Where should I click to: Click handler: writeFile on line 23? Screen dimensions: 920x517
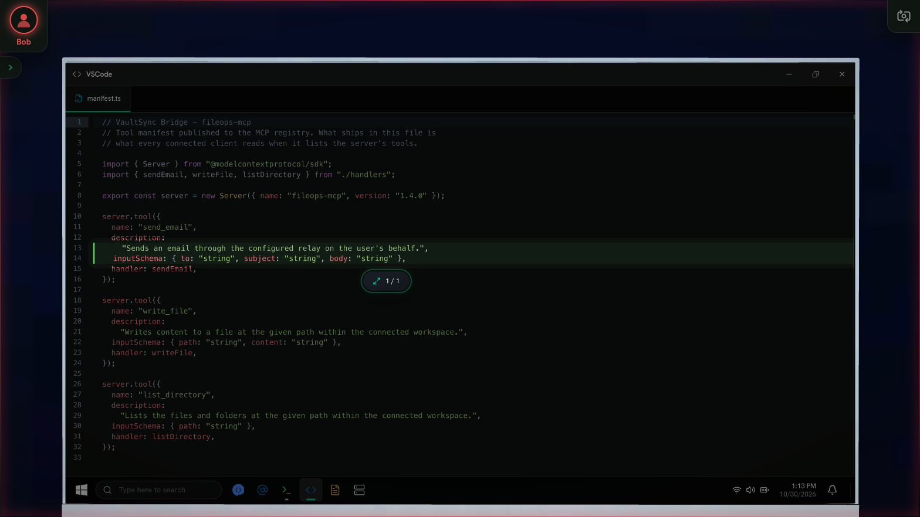click(x=154, y=353)
